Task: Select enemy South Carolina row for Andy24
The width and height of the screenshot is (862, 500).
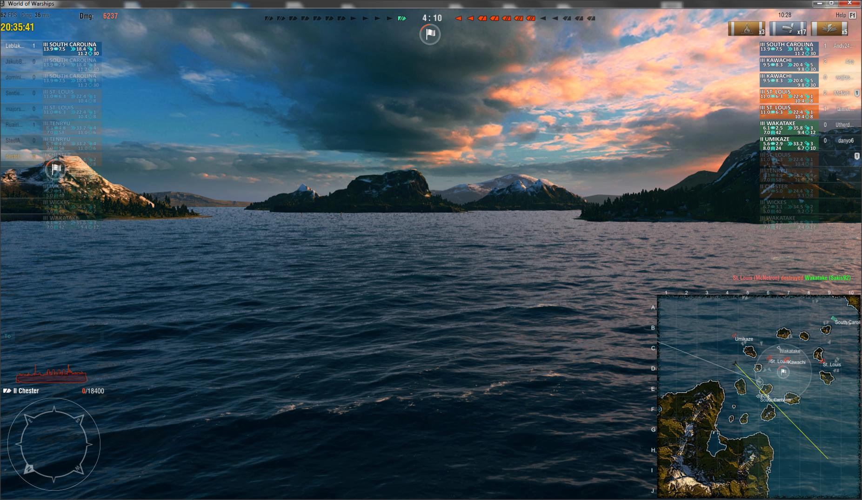Action: pos(809,48)
